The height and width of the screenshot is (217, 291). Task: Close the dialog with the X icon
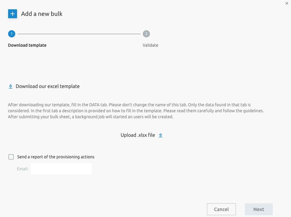(287, 3)
